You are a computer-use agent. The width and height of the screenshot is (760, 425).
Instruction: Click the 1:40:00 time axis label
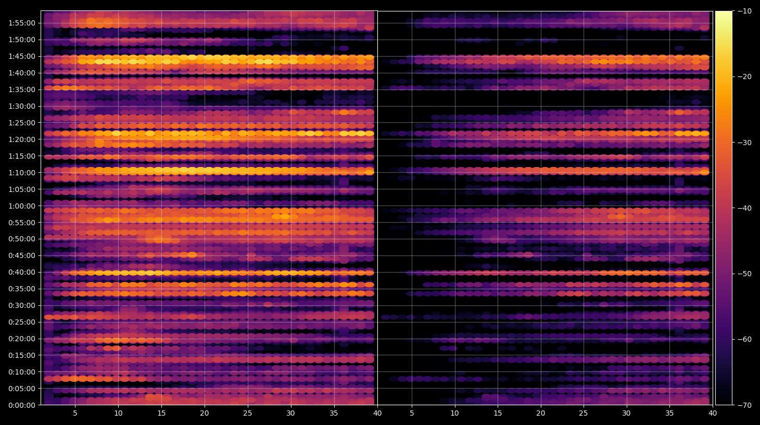(22, 73)
